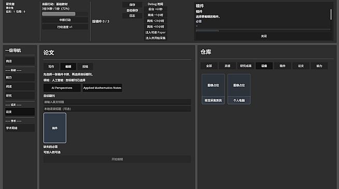Select the 视觉采集系统 card in the 仓库
Screen dimensions: 339x189
(213, 89)
